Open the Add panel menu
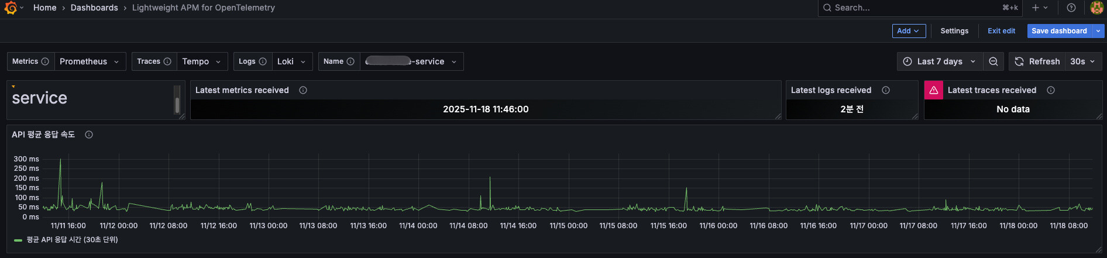Screen dimensions: 1107x258 909,31
